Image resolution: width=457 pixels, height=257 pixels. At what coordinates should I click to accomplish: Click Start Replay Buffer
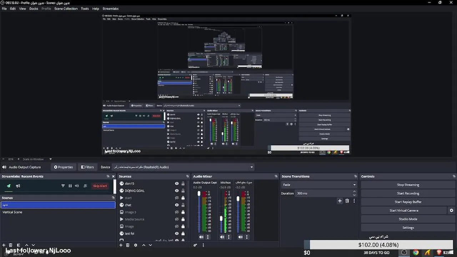point(408,202)
